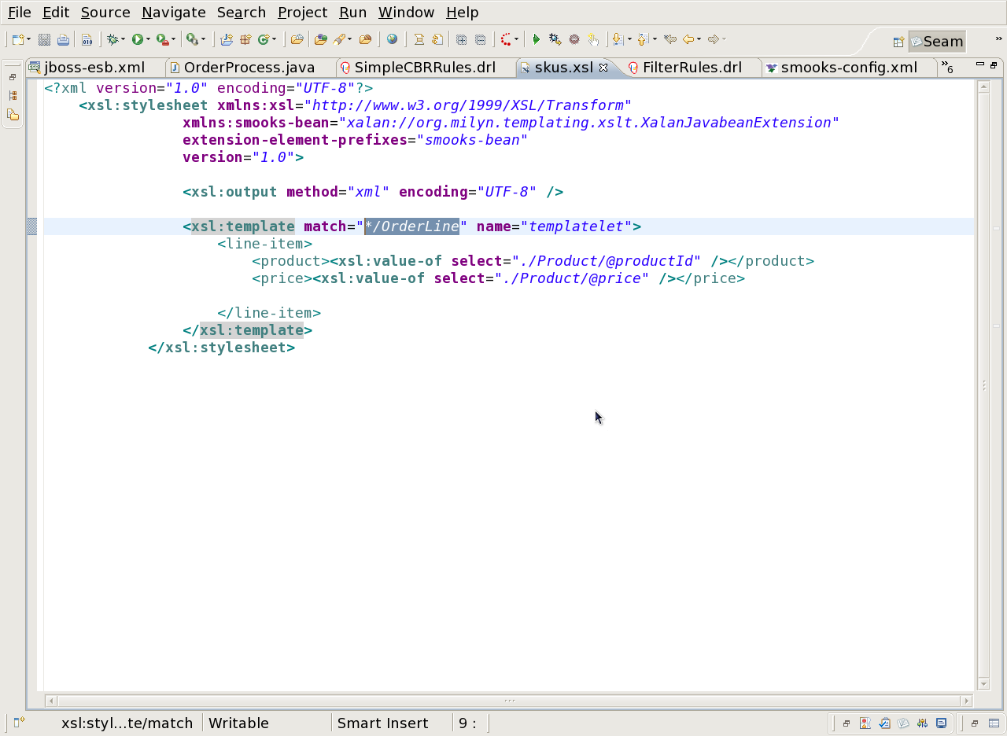This screenshot has width=1007, height=736.
Task: Expand the New file dropdown arrow
Action: coord(29,39)
